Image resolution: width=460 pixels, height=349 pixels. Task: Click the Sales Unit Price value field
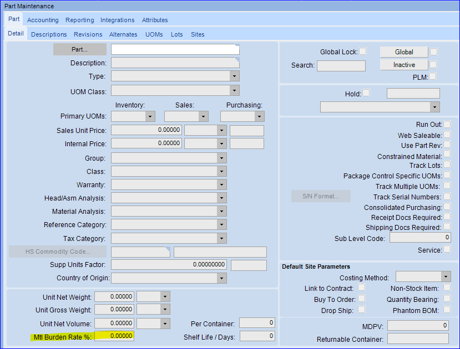coord(146,130)
